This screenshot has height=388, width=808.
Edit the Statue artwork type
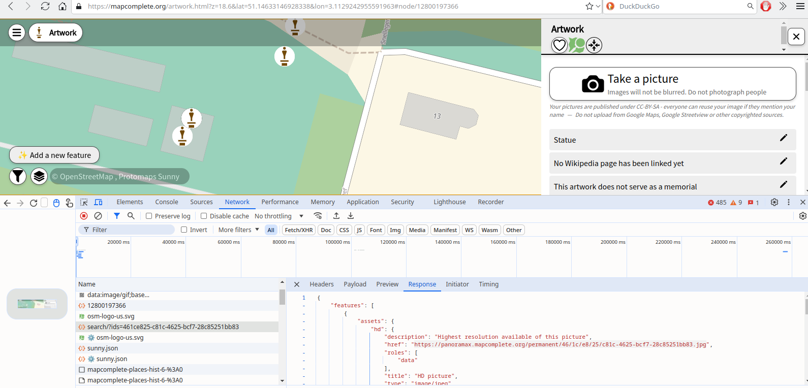click(784, 138)
